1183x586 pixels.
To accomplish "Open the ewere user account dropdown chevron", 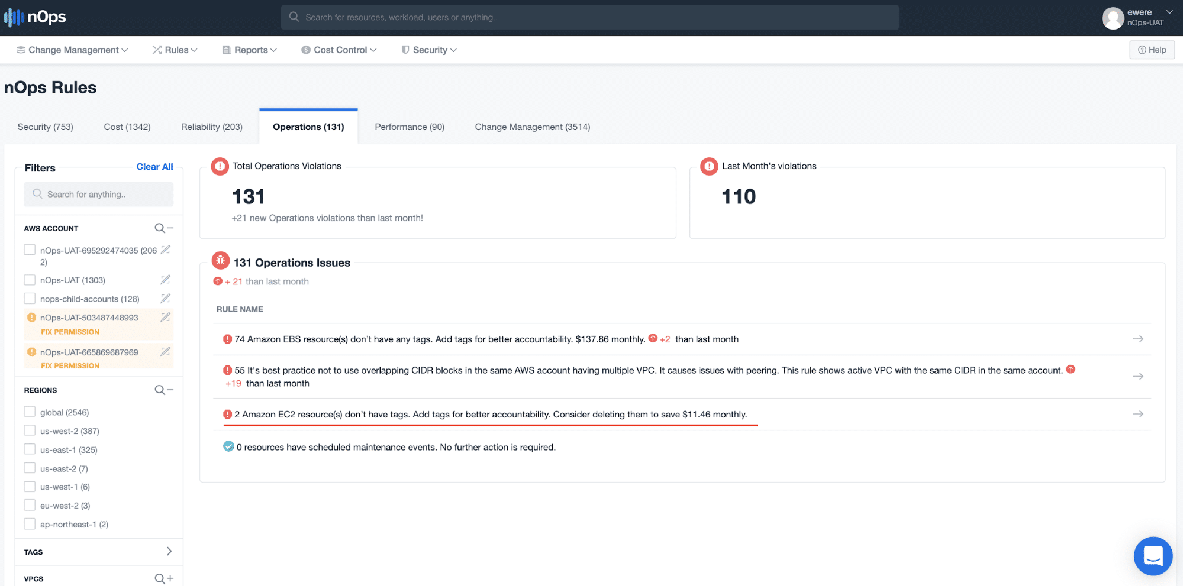I will (1169, 12).
